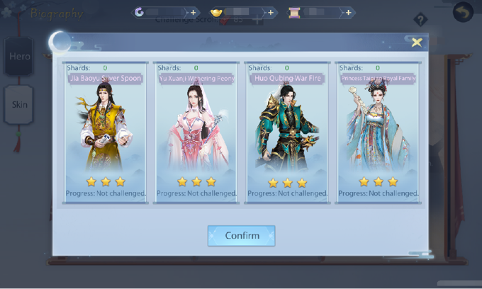Click Huo Qubing's three star rating
Image resolution: width=482 pixels, height=289 pixels.
[287, 183]
